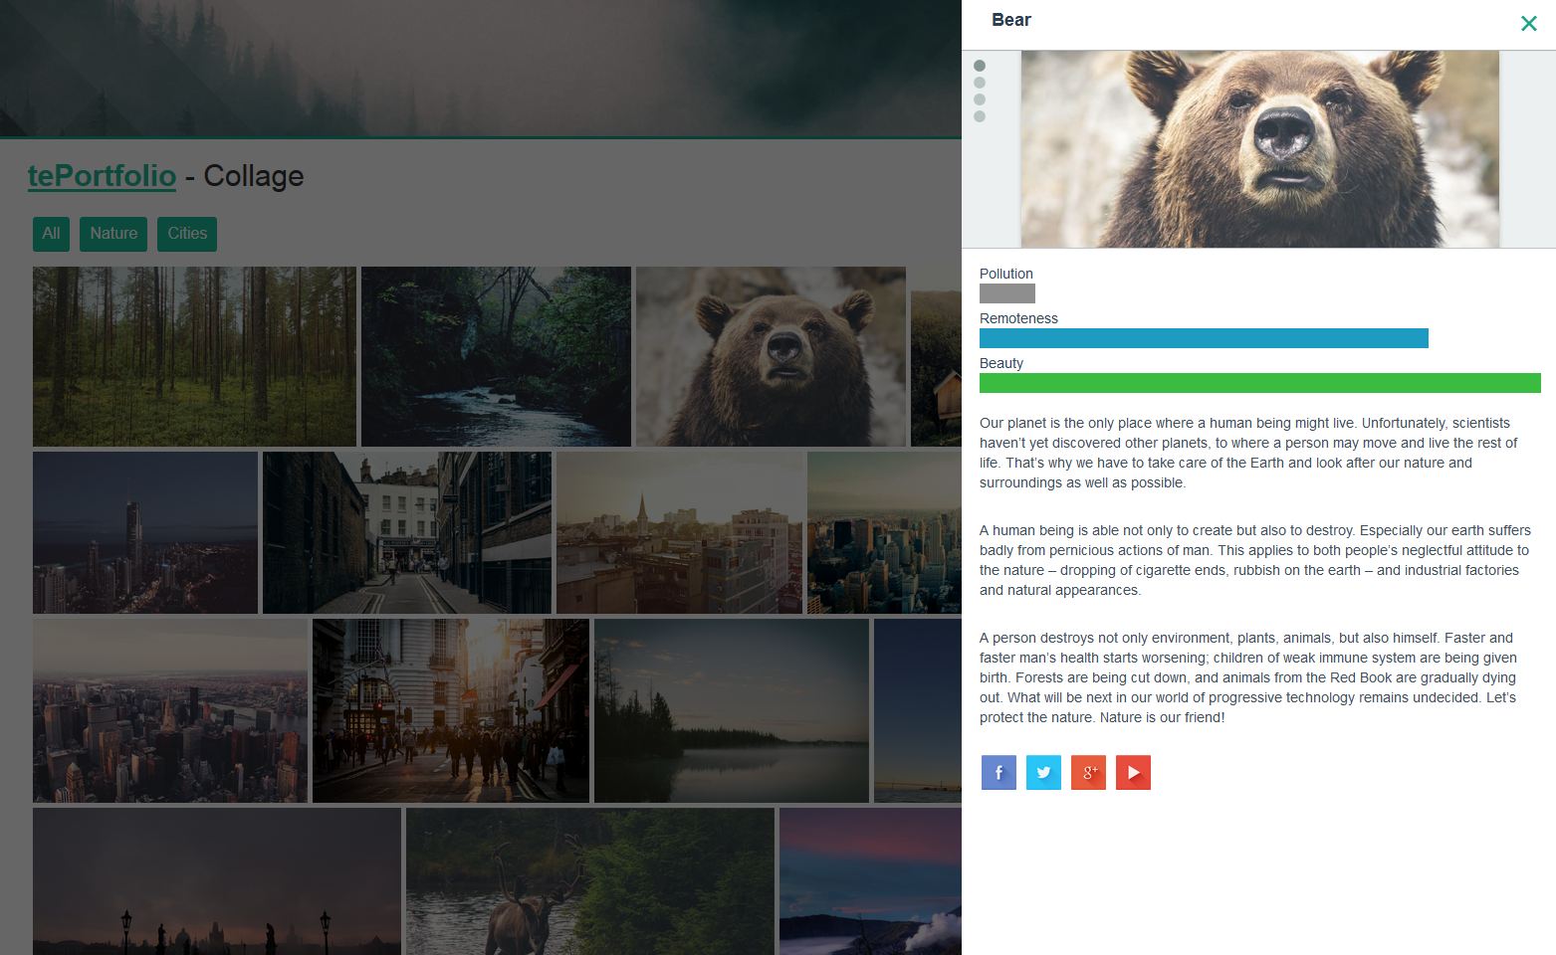Share on Facebook icon
The width and height of the screenshot is (1556, 955).
(999, 773)
